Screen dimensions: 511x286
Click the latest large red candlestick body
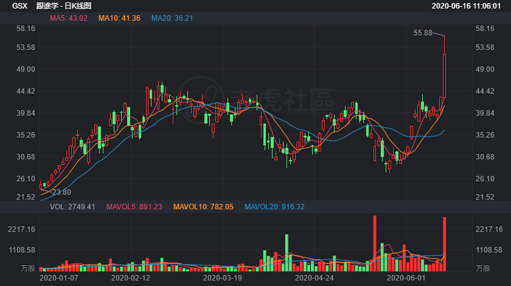445,76
